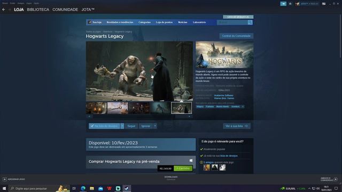Click the first friend avatar

[x=207, y=167]
